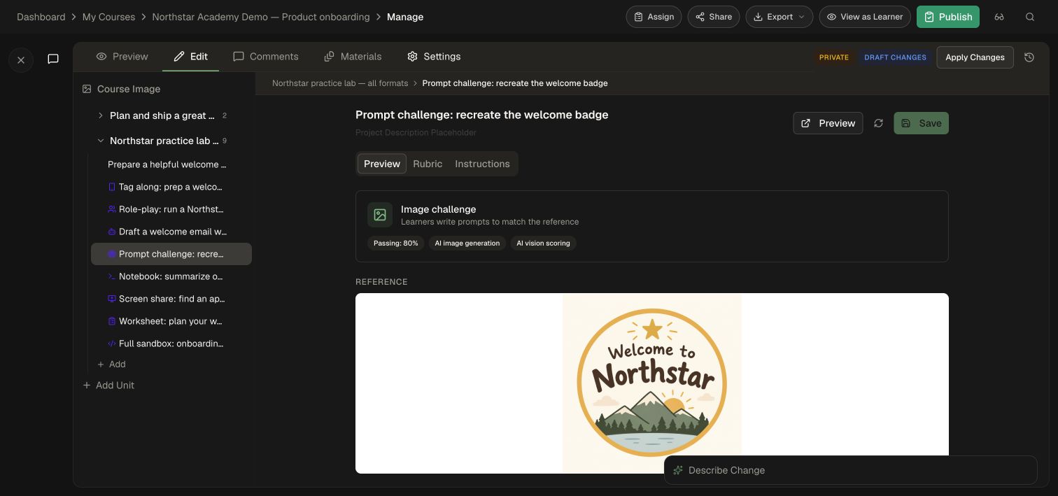Screen dimensions: 1058x496
Task: Go to Dashboard breadcrumb
Action: [x=41, y=17]
